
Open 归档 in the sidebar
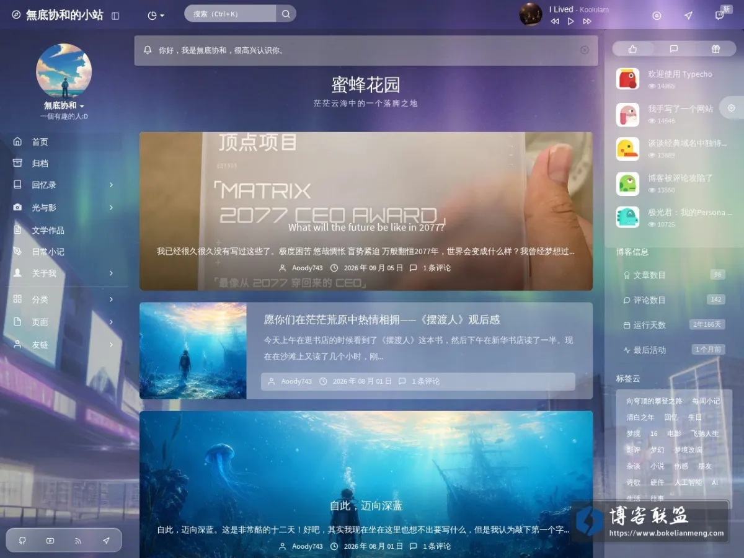(x=64, y=163)
